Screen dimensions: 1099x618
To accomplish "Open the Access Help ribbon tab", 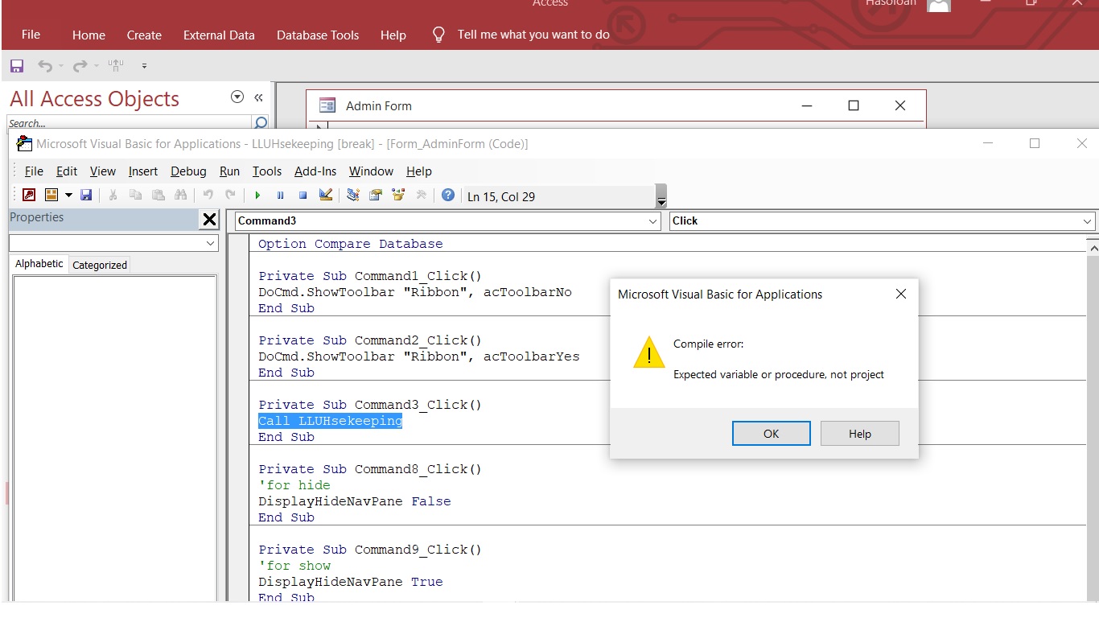I will pos(393,35).
